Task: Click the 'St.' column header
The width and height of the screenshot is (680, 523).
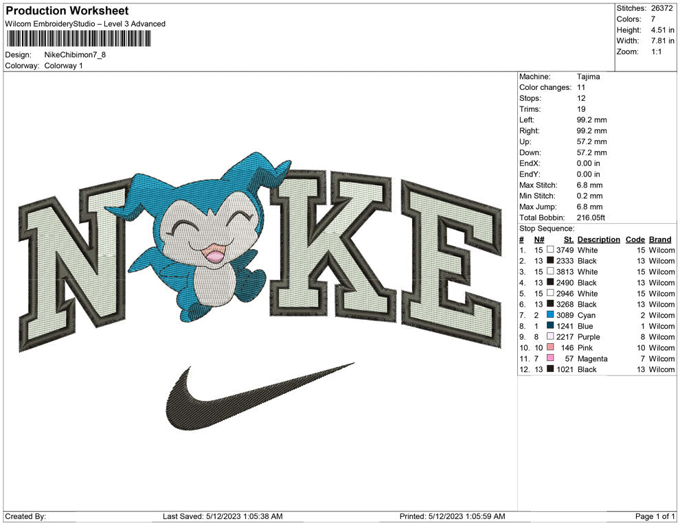Action: click(x=569, y=239)
